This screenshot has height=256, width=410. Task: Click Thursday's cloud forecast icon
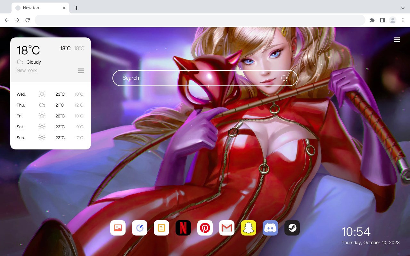[x=42, y=105]
